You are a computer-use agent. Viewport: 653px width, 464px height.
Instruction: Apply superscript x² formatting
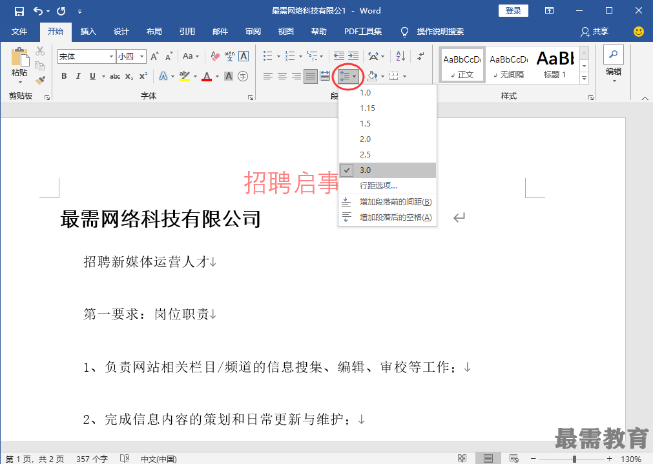coord(143,76)
